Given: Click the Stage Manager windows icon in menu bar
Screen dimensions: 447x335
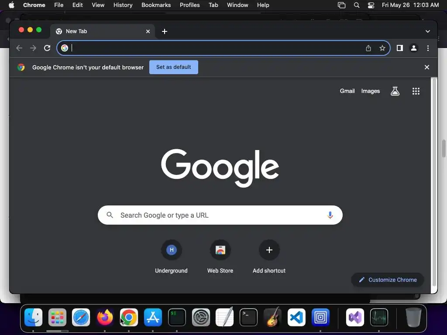Looking at the screenshot, I should (341, 5).
